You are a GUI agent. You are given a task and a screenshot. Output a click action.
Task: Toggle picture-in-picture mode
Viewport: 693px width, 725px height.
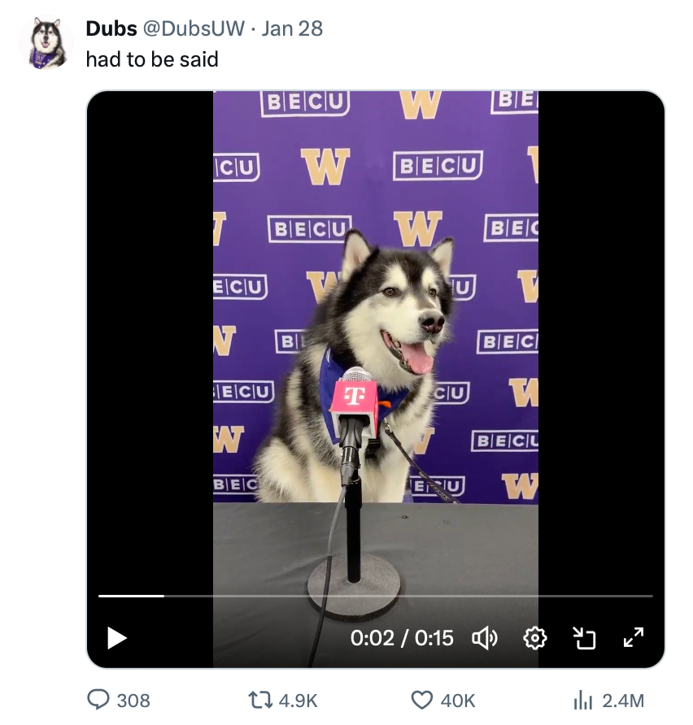(584, 638)
